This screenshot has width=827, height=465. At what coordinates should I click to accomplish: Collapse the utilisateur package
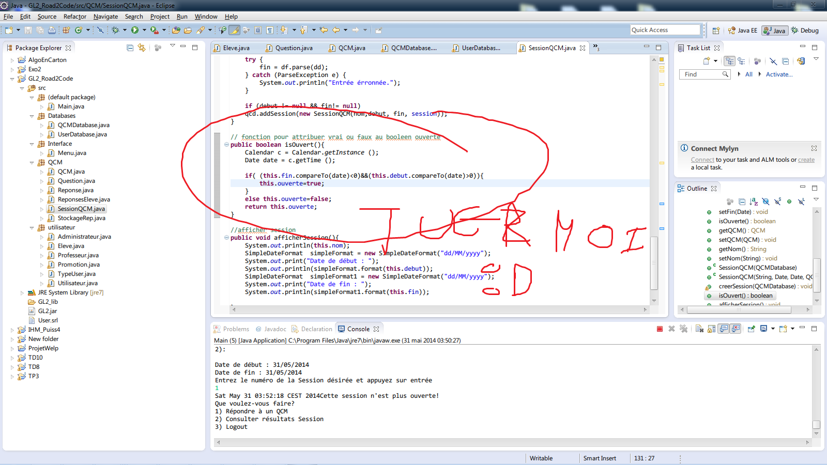click(32, 228)
